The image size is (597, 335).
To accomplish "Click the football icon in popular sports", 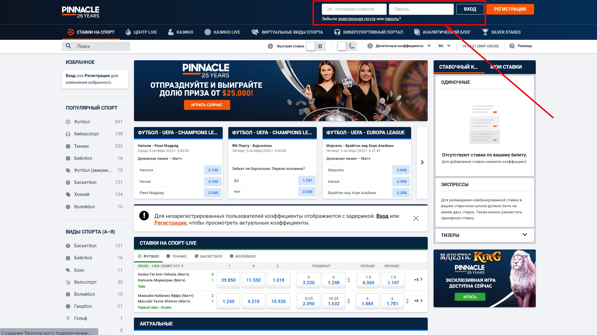I will pyautogui.click(x=68, y=122).
